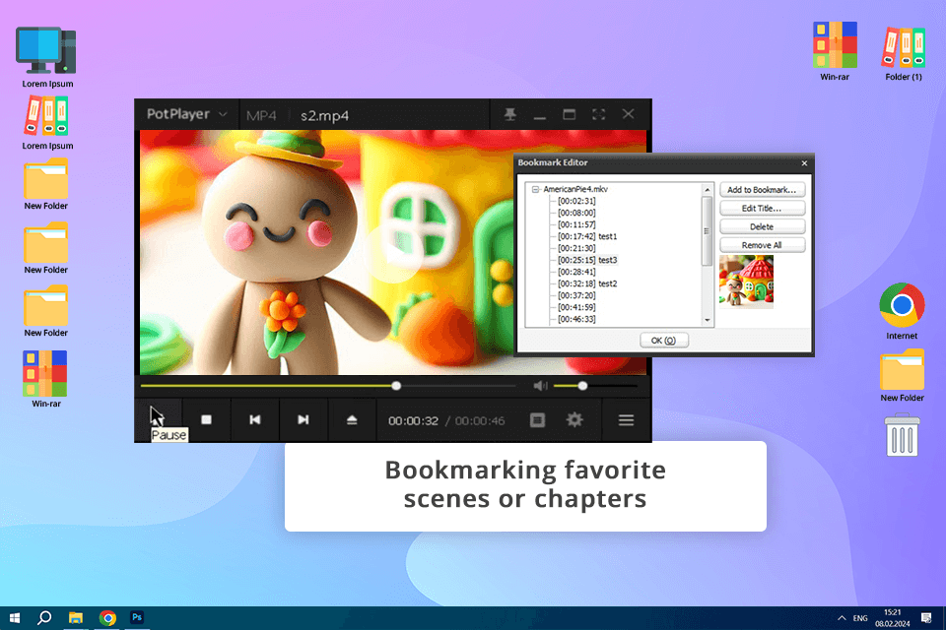Select bookmark [00:17:42] test1
This screenshot has width=946, height=630.
[x=587, y=236]
